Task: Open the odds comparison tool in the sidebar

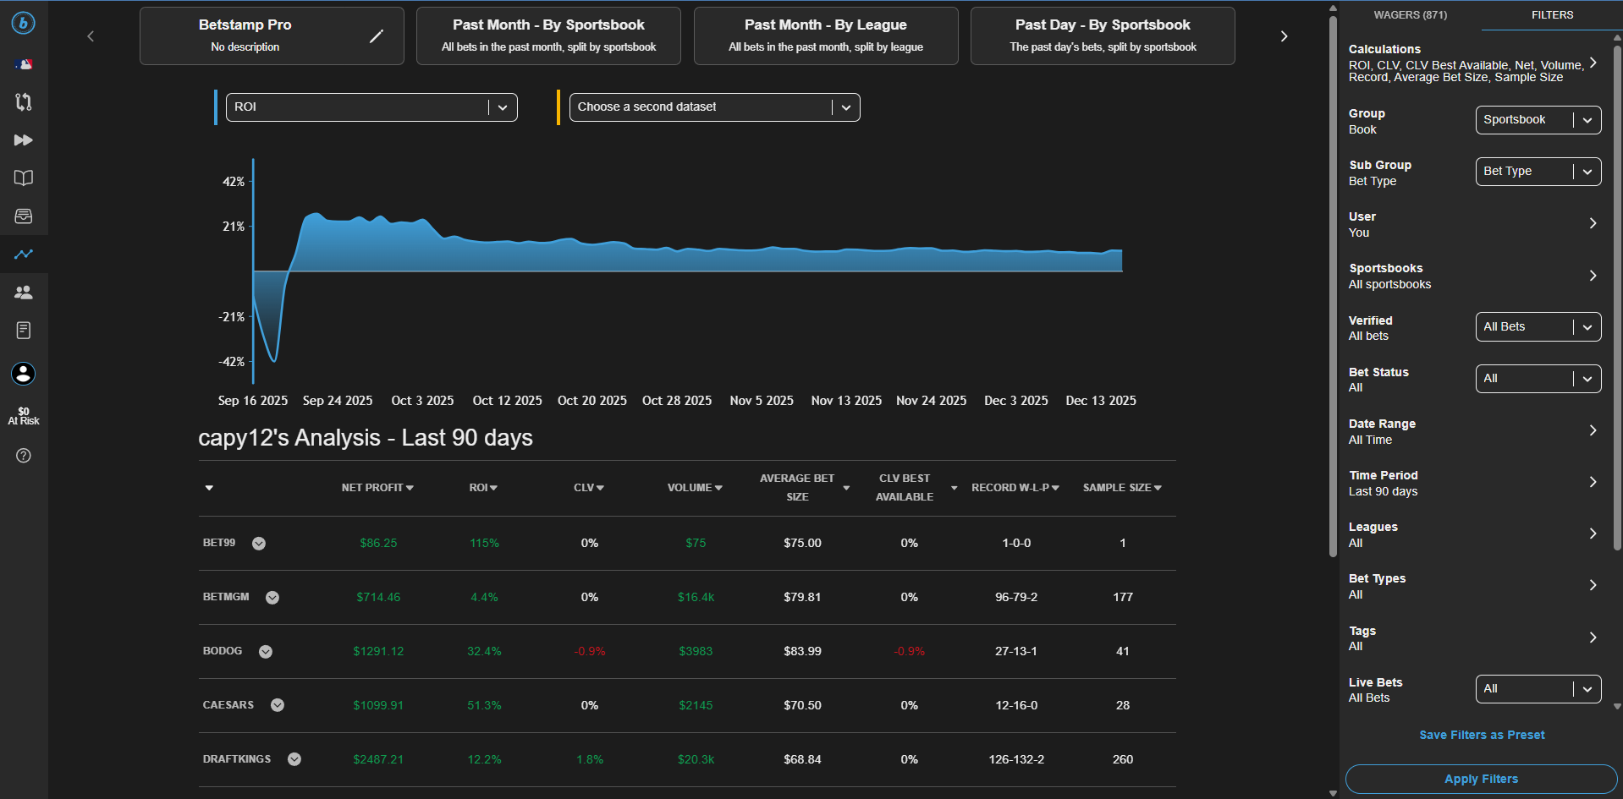Action: coord(23,101)
